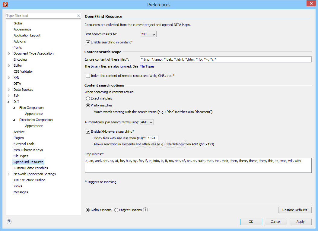Select Prefix matches radio button
The height and width of the screenshot is (231, 318).
[x=88, y=105]
